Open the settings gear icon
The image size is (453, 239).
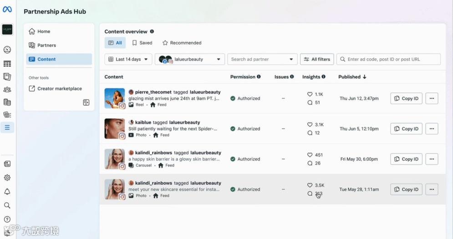(x=7, y=178)
